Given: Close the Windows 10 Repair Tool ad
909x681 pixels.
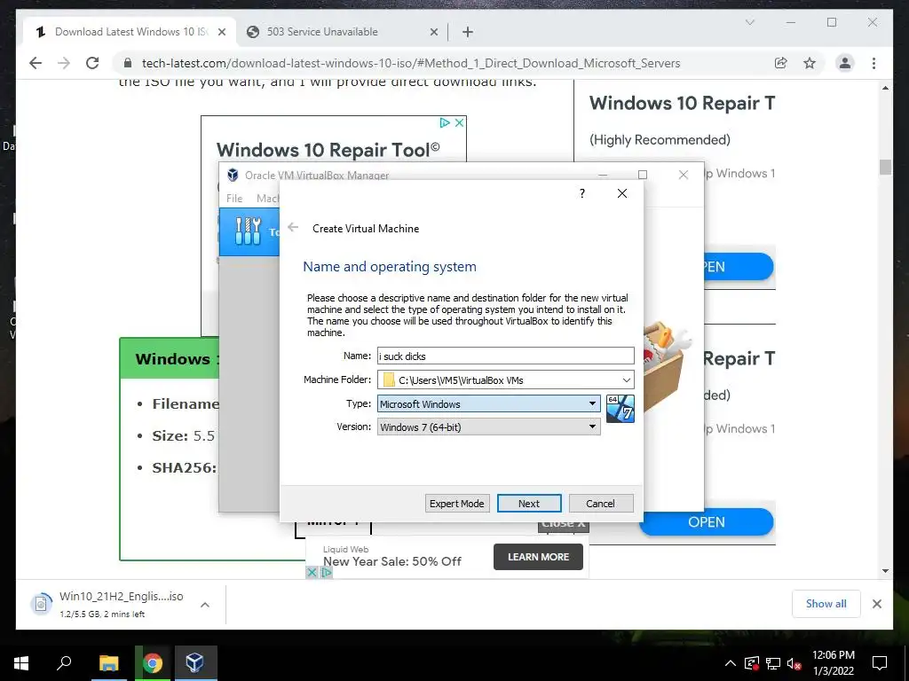Looking at the screenshot, I should (459, 122).
